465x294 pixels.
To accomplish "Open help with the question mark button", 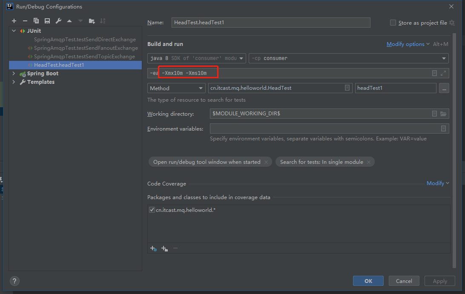I will [x=14, y=281].
